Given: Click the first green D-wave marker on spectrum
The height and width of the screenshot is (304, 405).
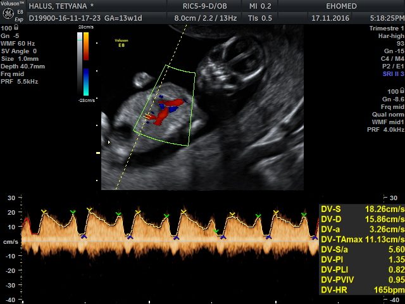Looking at the screenshot, I should point(73,212).
